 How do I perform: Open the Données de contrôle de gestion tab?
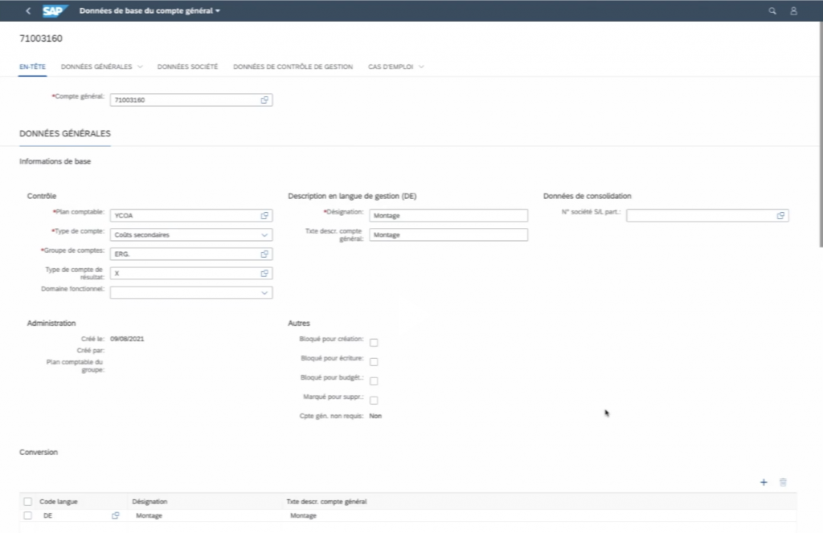(x=293, y=67)
